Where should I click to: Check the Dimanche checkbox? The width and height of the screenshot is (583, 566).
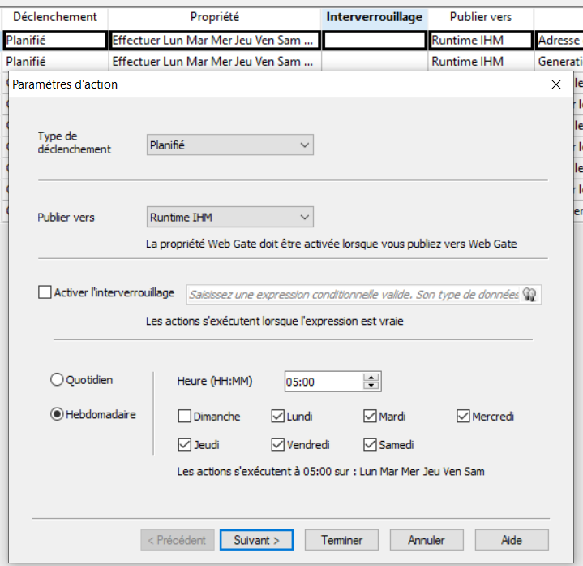pyautogui.click(x=184, y=417)
